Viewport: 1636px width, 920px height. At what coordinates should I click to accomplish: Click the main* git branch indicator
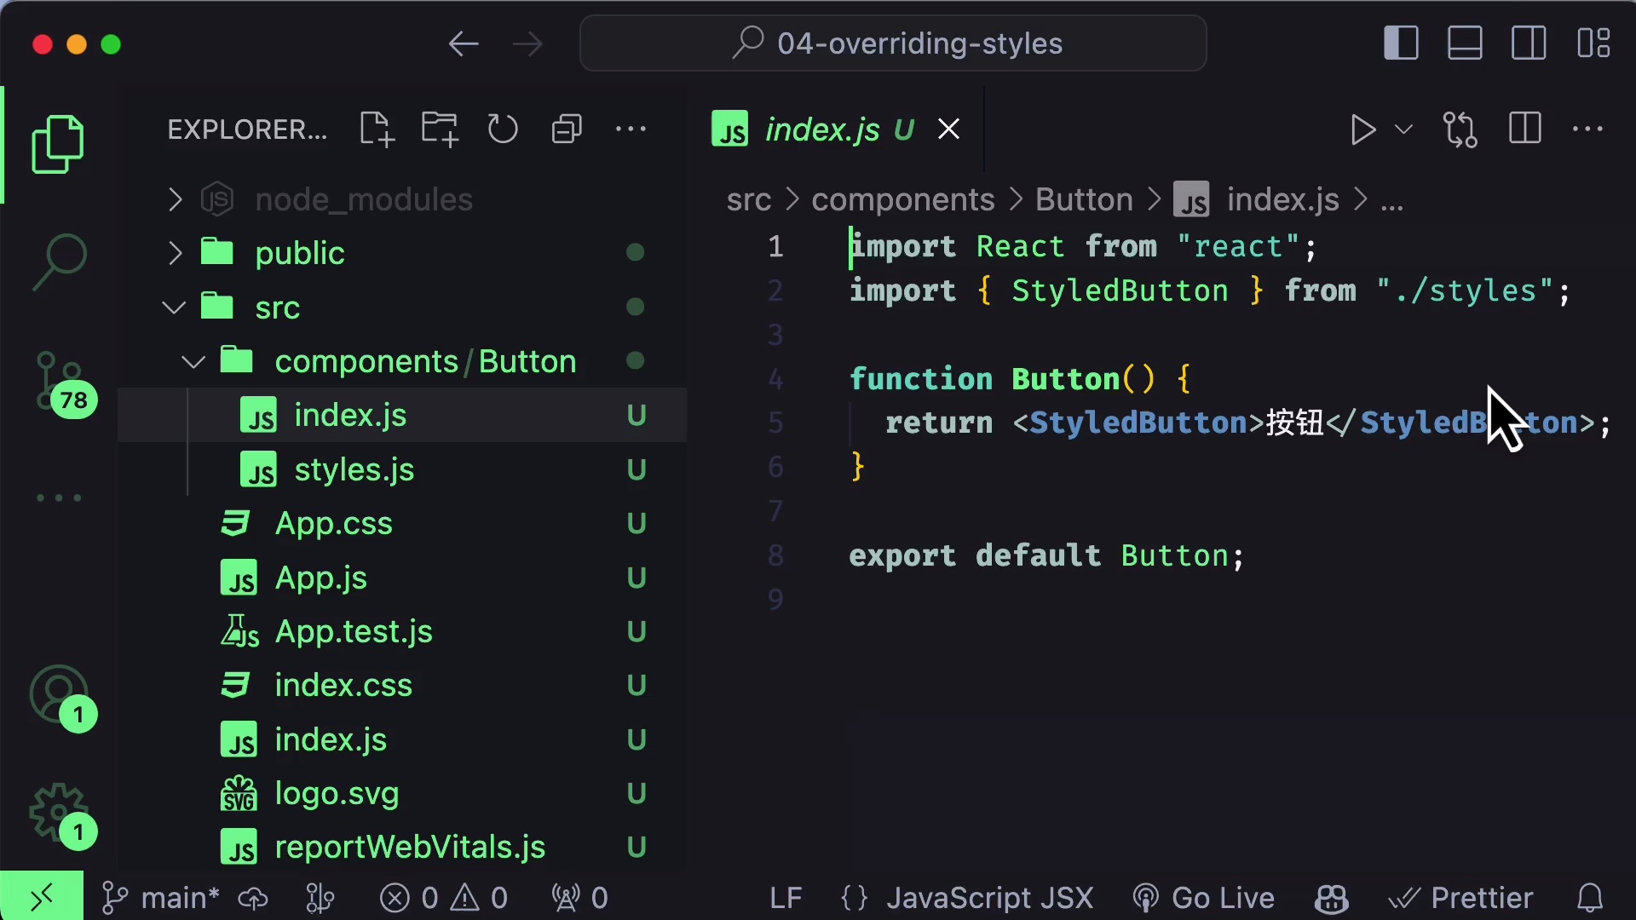[162, 898]
